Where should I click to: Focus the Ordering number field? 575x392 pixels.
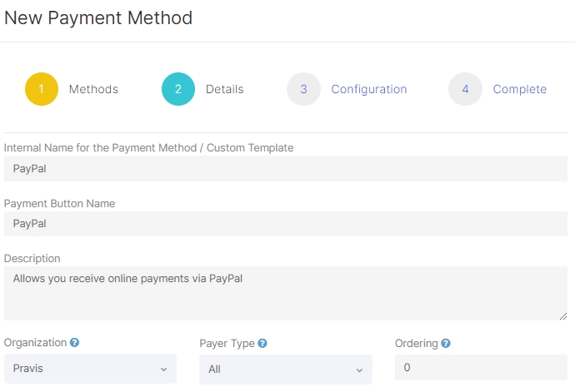[481, 368]
